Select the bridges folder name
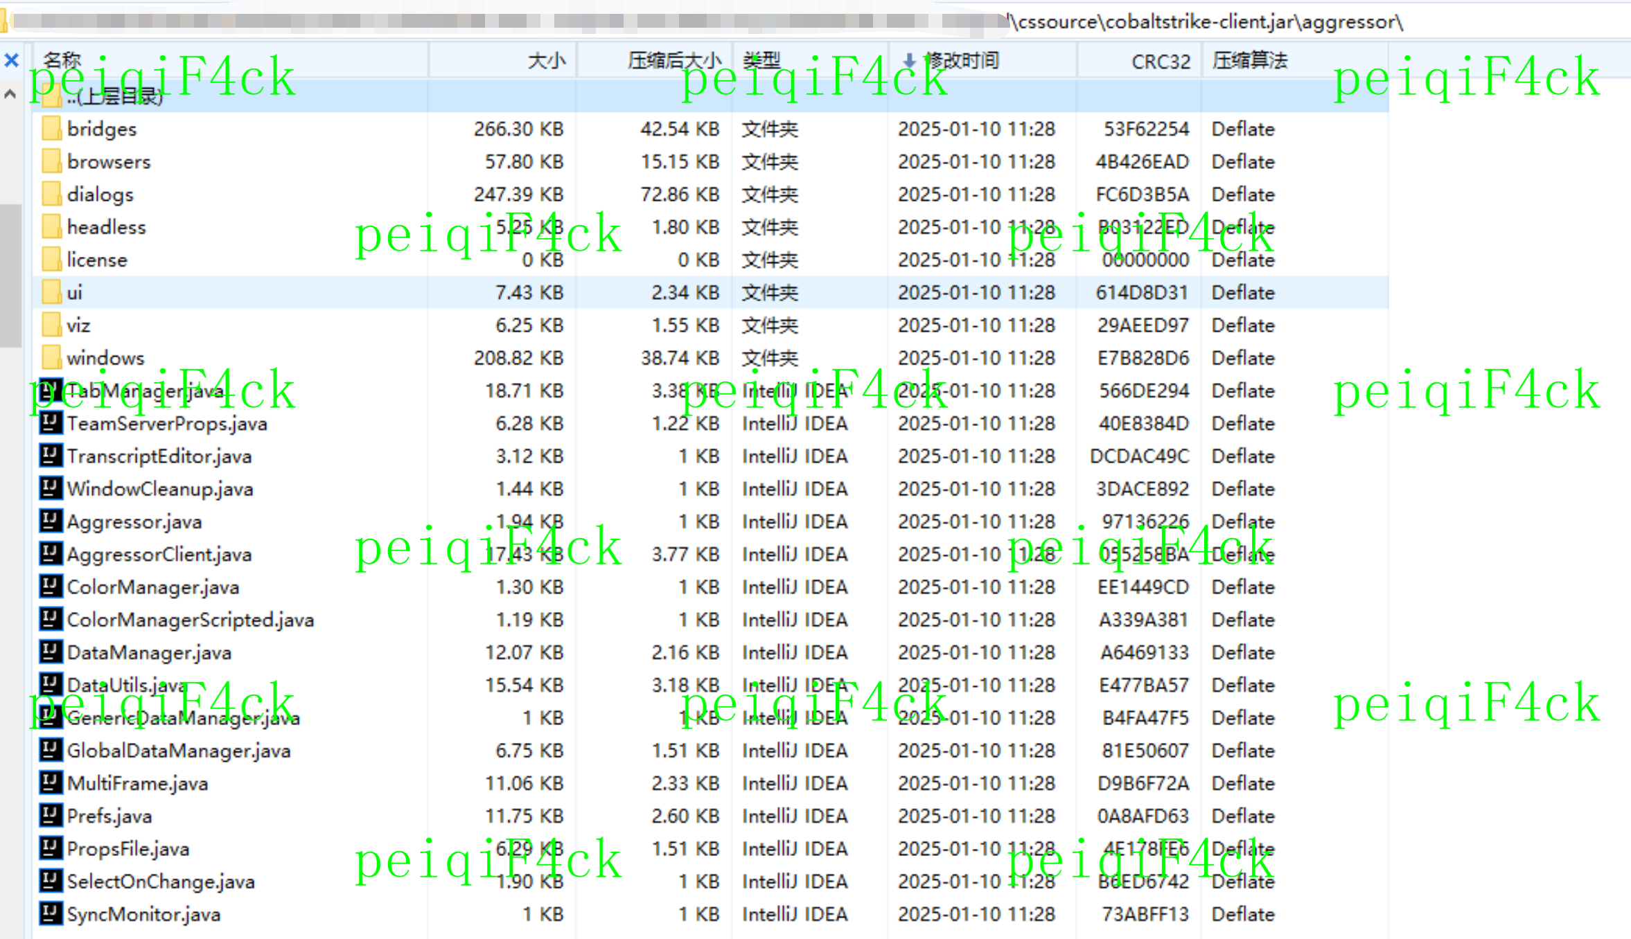Viewport: 1631px width, 939px height. pyautogui.click(x=102, y=129)
